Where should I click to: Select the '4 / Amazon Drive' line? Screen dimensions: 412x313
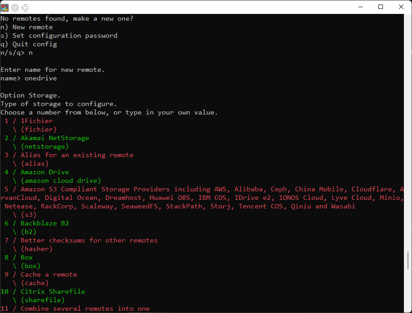click(37, 172)
